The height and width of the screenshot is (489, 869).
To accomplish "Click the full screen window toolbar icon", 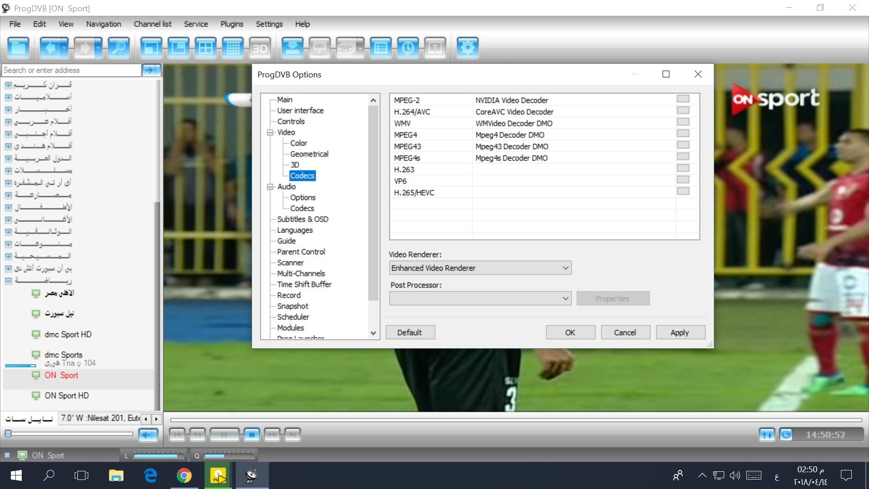I will tap(151, 48).
